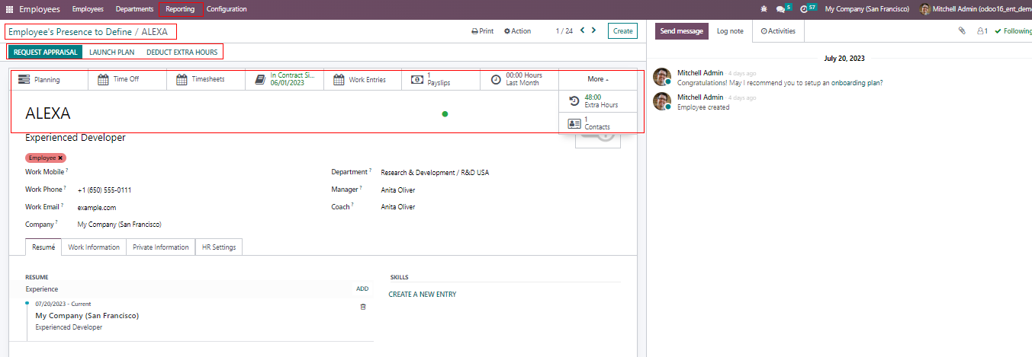Click the Request Appraisal button

[45, 53]
